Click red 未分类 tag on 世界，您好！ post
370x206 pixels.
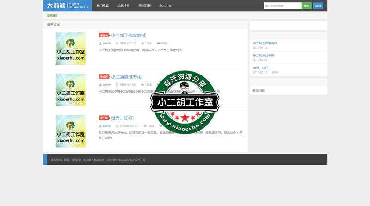coord(104,118)
